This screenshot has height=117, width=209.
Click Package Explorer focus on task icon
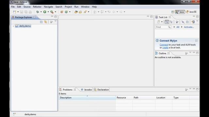[x=51, y=22]
